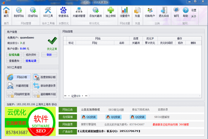
Task: Click the 累计优化 column header
Action: click(x=150, y=43)
